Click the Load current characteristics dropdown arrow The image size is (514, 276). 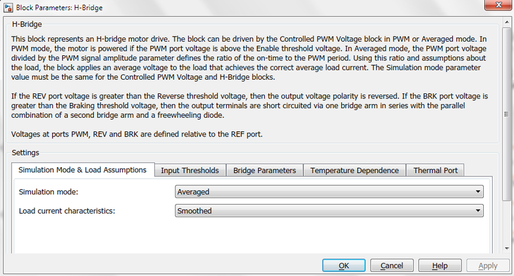[478, 210]
